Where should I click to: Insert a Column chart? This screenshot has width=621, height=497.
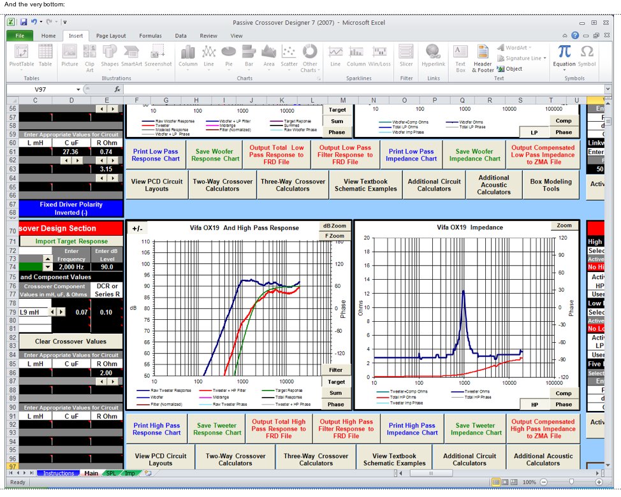coord(187,57)
